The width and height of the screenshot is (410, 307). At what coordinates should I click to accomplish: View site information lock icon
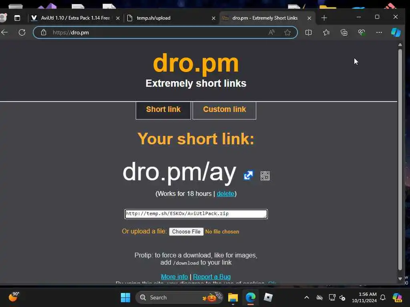click(44, 32)
